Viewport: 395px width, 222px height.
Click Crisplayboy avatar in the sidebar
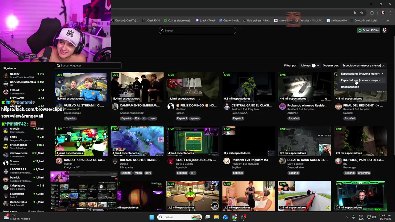[6, 187]
